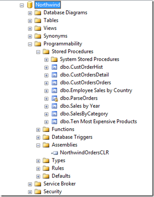The image size is (154, 197).
Task: Expand dbo.Employee Sales by Country node
Action: click(x=46, y=91)
